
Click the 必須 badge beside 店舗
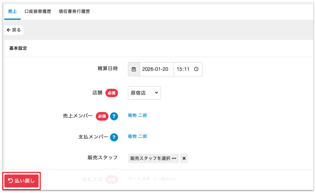coord(112,93)
